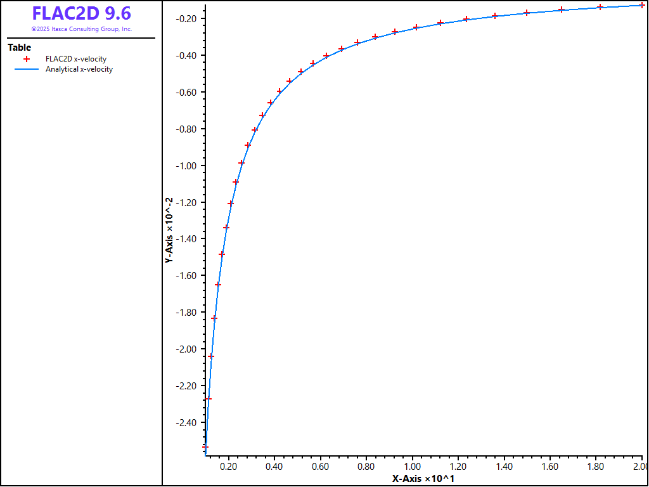Click the 1.40 tick label on X axis

click(504, 467)
